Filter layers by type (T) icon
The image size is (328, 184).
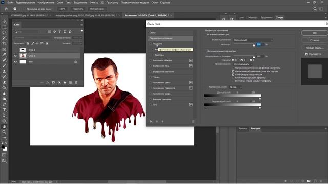[59, 32]
